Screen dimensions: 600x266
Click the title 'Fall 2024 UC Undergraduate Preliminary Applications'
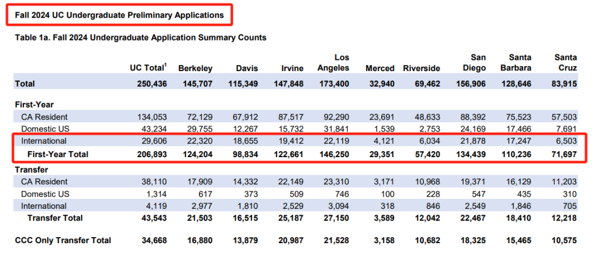coord(119,16)
